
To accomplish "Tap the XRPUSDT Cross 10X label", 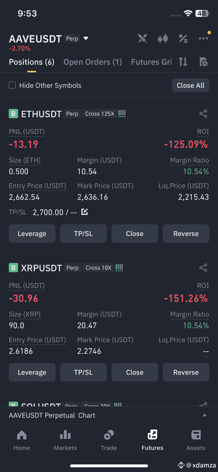I will 98,268.
